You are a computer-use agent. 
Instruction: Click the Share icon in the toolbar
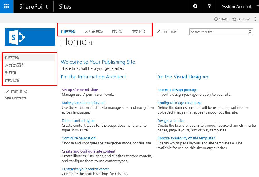(x=216, y=19)
